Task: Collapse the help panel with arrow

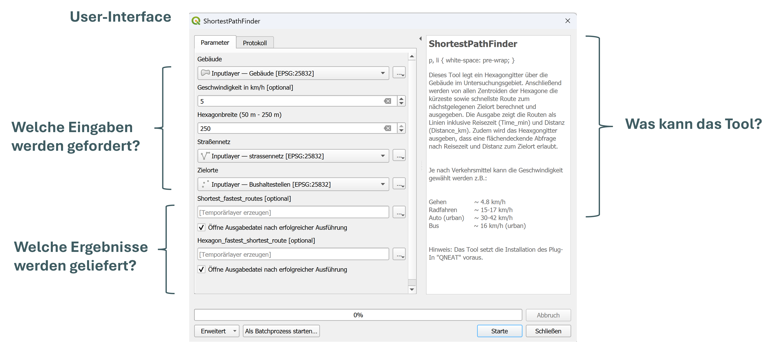Action: point(420,39)
